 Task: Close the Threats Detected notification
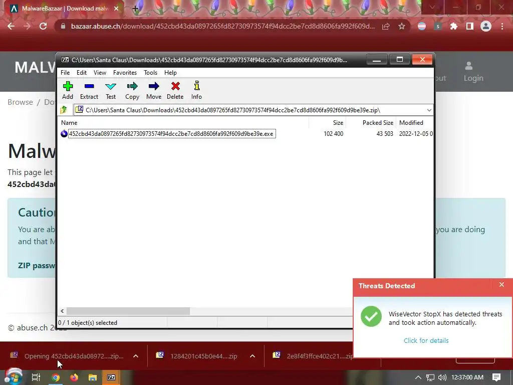pos(501,285)
